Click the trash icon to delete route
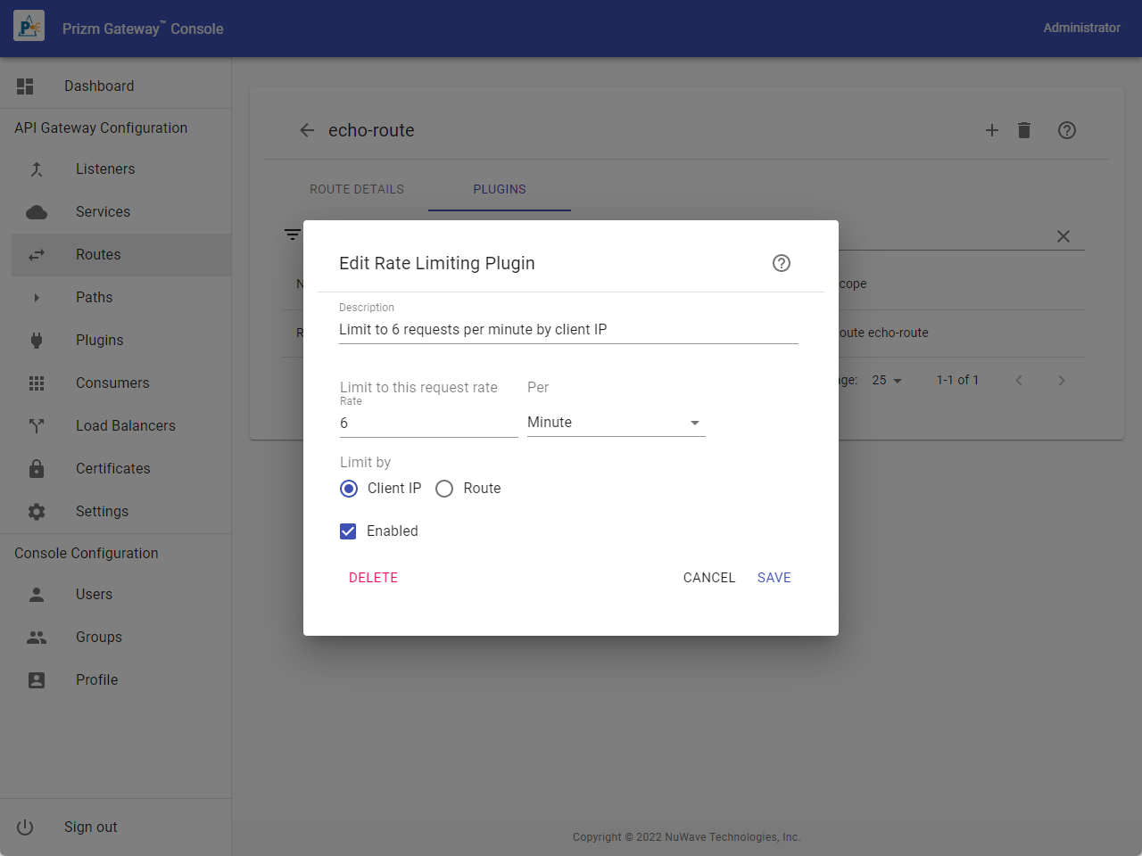 1024,130
